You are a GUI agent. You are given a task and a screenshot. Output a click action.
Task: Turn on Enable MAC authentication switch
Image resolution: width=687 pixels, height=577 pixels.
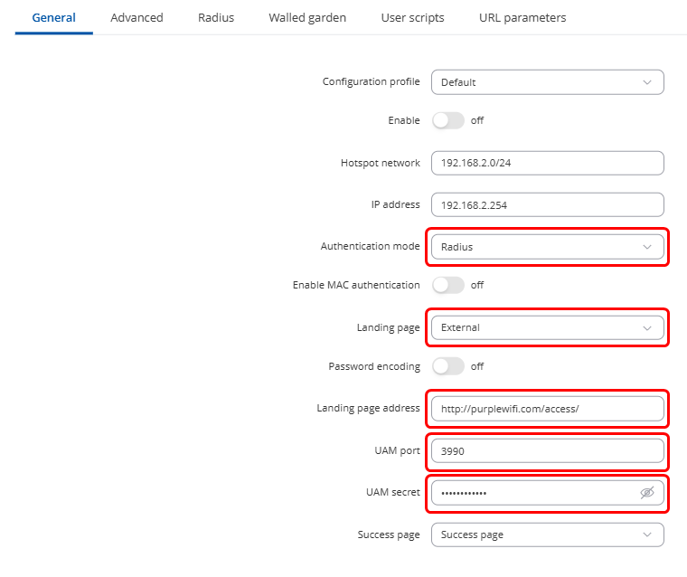(448, 285)
